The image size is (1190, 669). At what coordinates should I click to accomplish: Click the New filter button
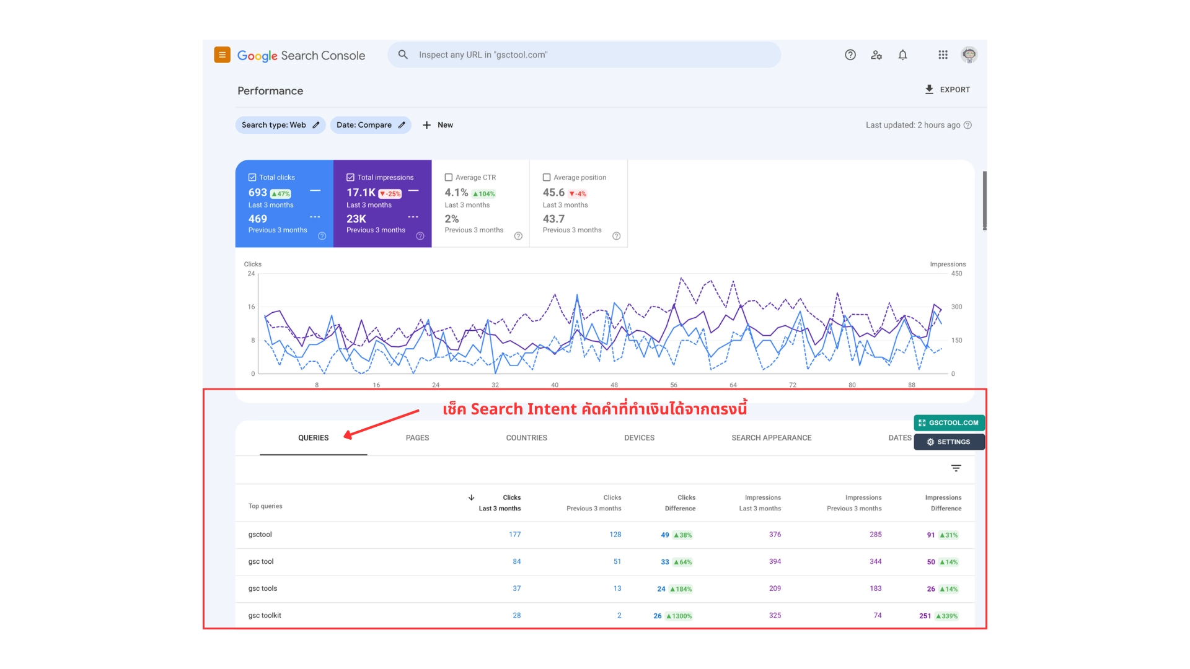click(438, 125)
